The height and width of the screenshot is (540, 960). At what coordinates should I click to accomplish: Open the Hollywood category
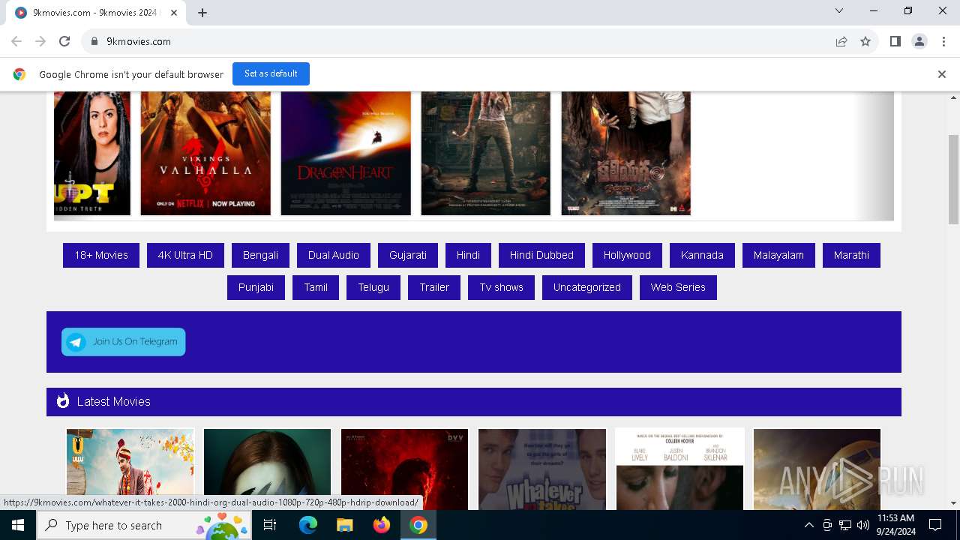click(x=627, y=255)
